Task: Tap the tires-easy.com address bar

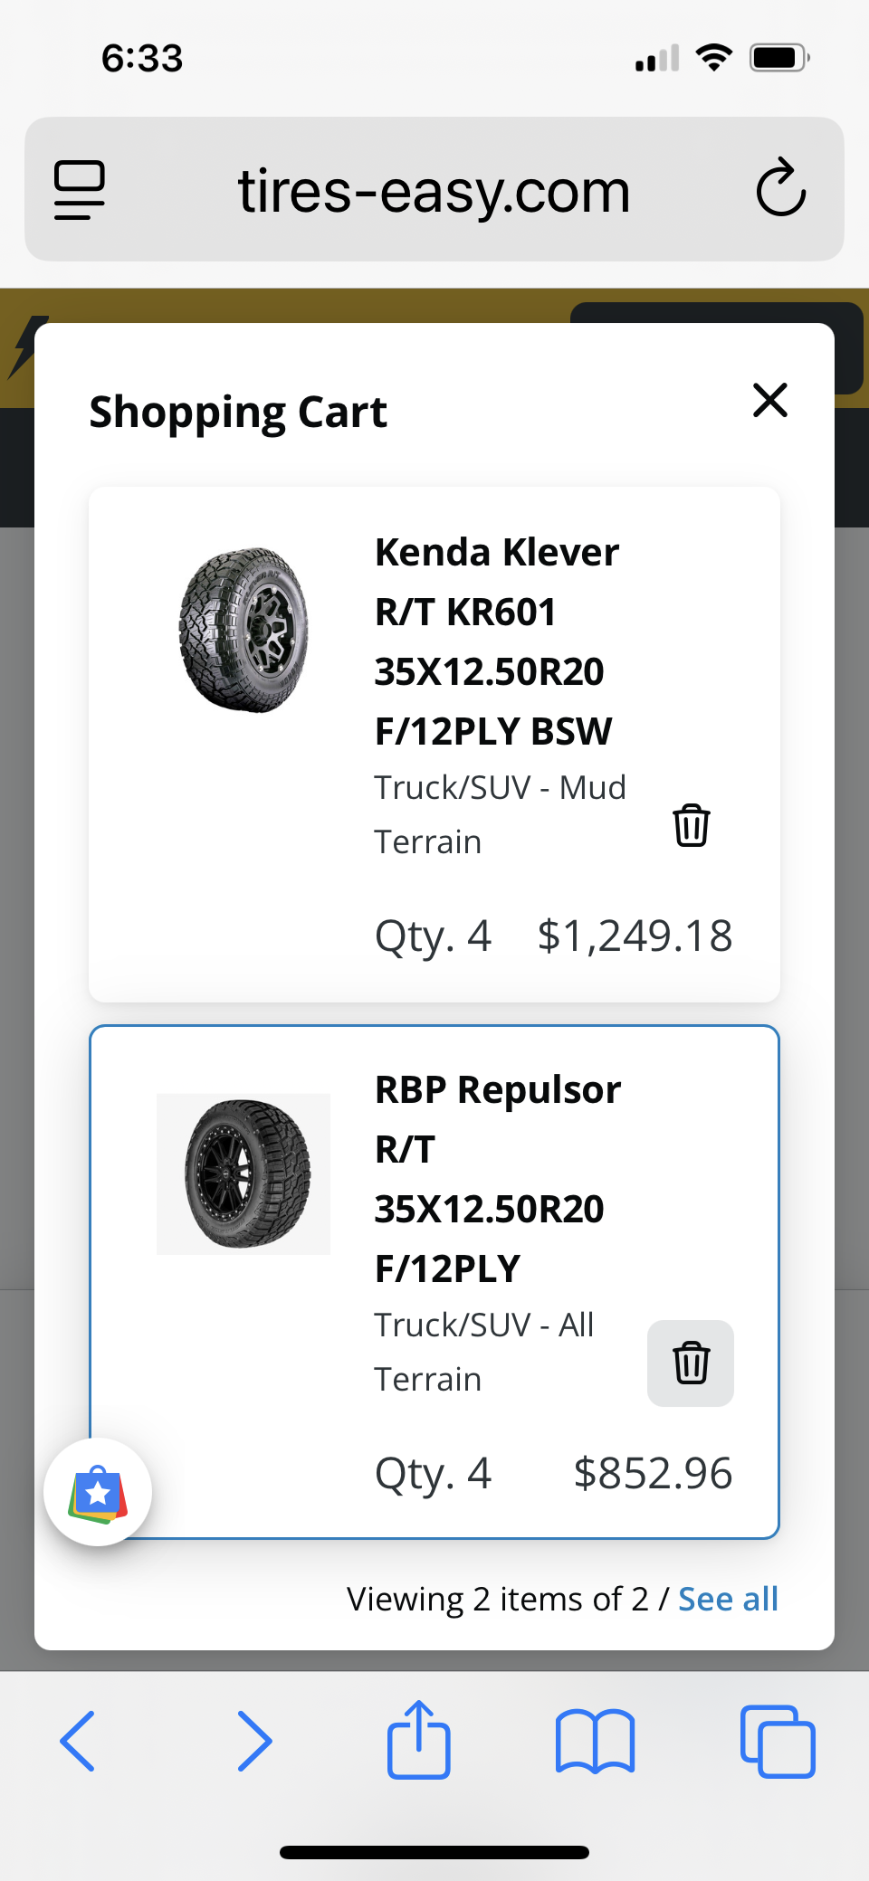Action: [x=434, y=191]
